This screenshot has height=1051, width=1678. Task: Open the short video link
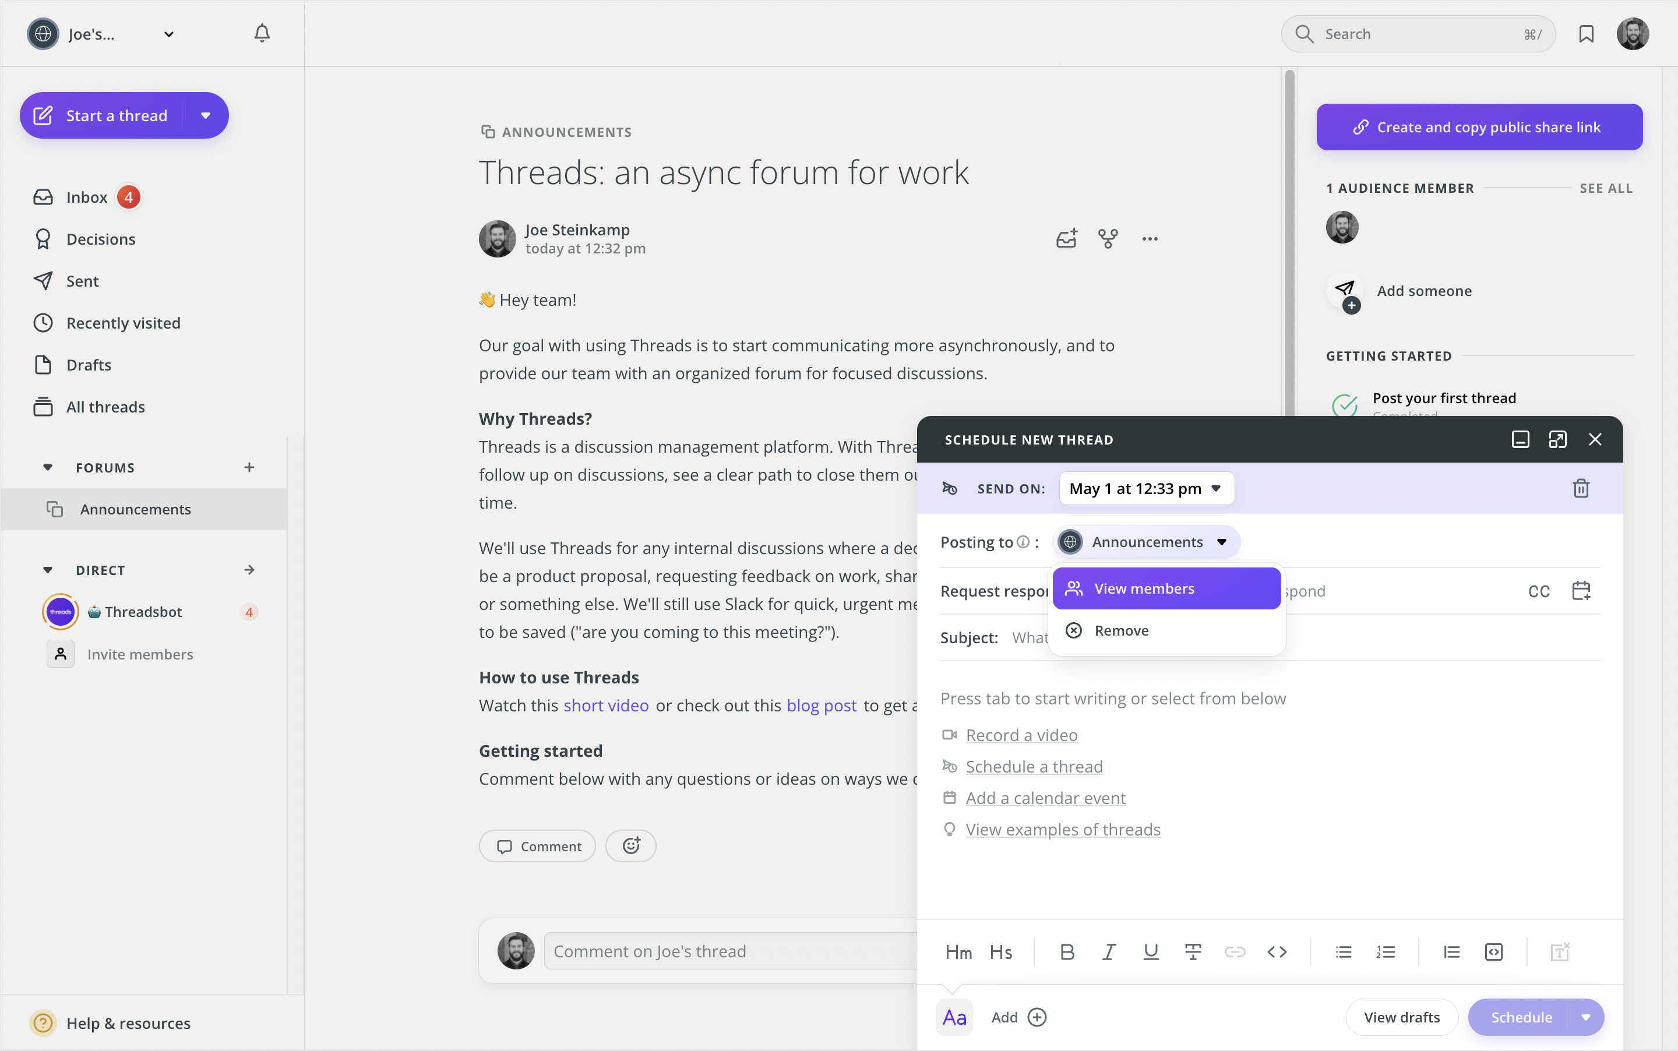coord(605,706)
